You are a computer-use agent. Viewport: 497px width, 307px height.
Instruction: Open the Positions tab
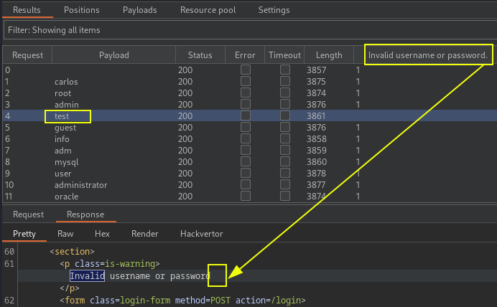click(x=81, y=10)
